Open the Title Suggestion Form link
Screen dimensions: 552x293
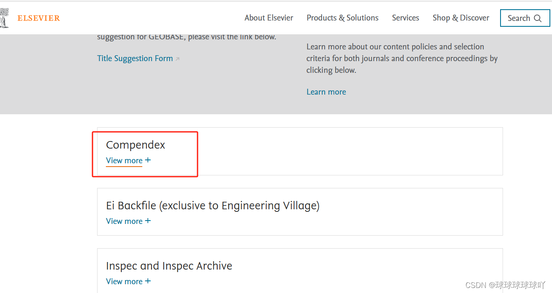click(x=135, y=59)
